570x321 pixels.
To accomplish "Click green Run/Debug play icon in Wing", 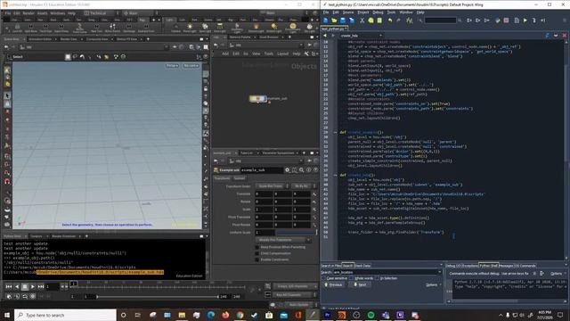I will tap(525, 21).
